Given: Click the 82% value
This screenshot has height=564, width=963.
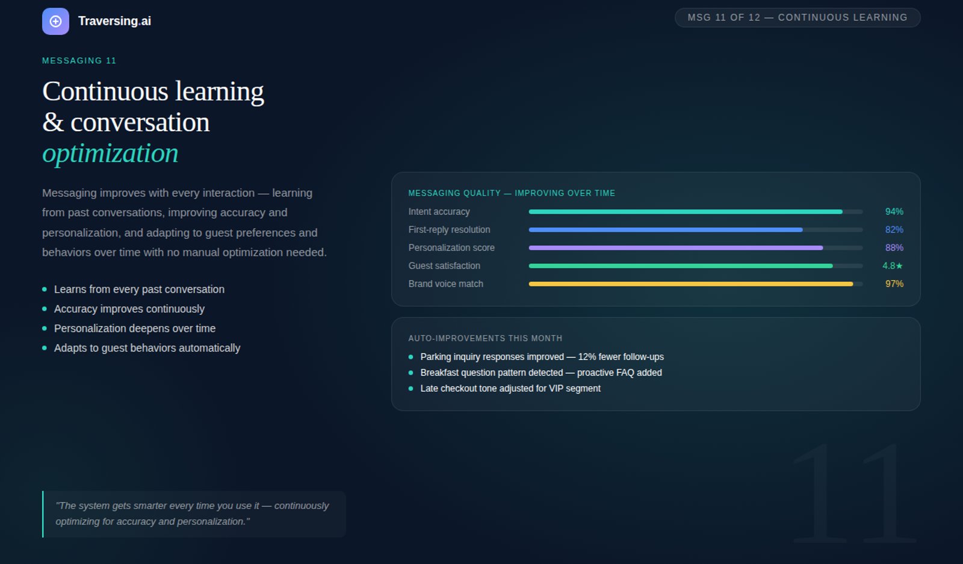Looking at the screenshot, I should [x=894, y=230].
